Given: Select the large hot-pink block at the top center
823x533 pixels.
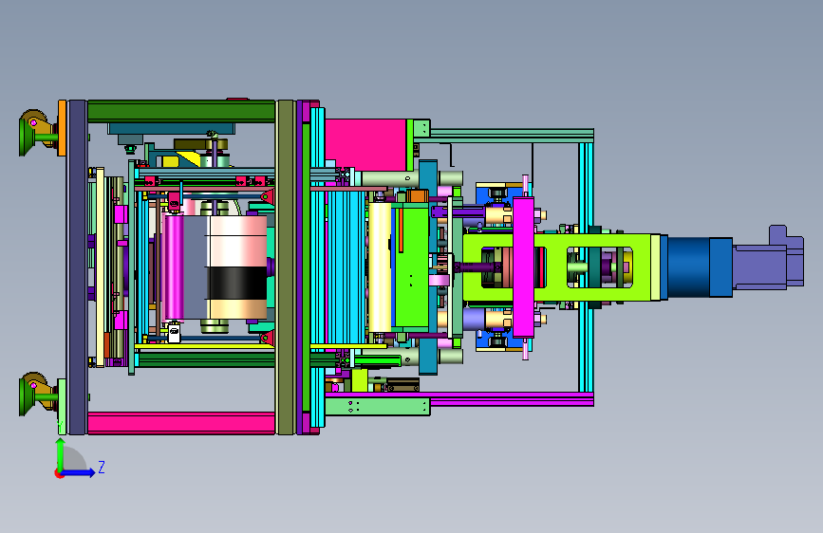Looking at the screenshot, I should (x=365, y=145).
